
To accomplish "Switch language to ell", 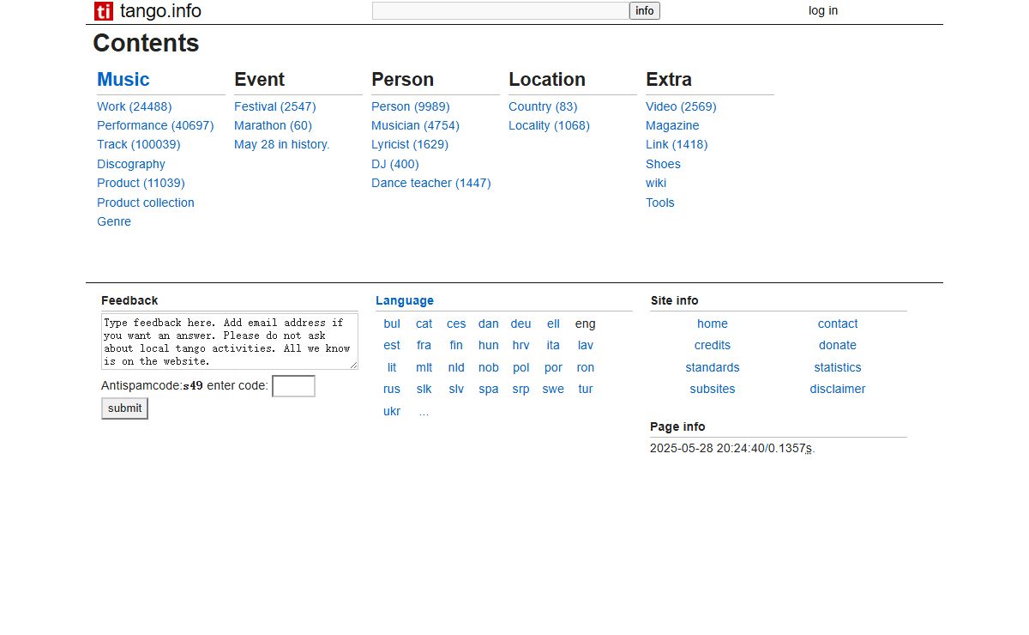I will pyautogui.click(x=553, y=324).
